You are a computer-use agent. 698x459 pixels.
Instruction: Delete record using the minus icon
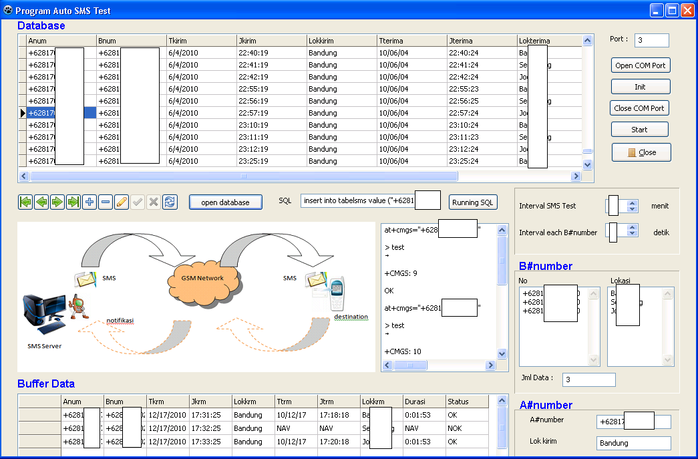(106, 202)
